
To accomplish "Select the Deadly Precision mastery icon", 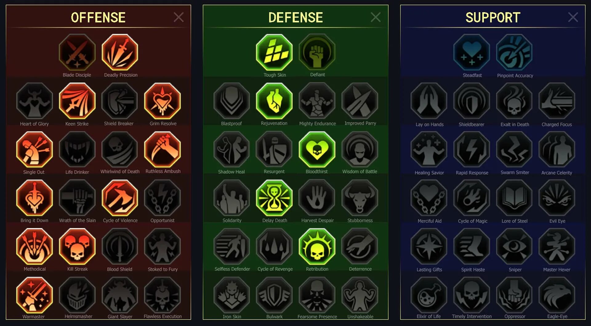I will tap(120, 52).
